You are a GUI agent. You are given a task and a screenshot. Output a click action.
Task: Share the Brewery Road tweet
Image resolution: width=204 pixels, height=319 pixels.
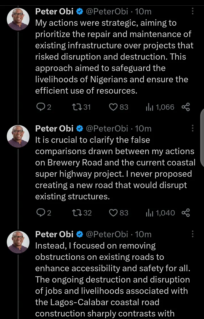pyautogui.click(x=186, y=213)
